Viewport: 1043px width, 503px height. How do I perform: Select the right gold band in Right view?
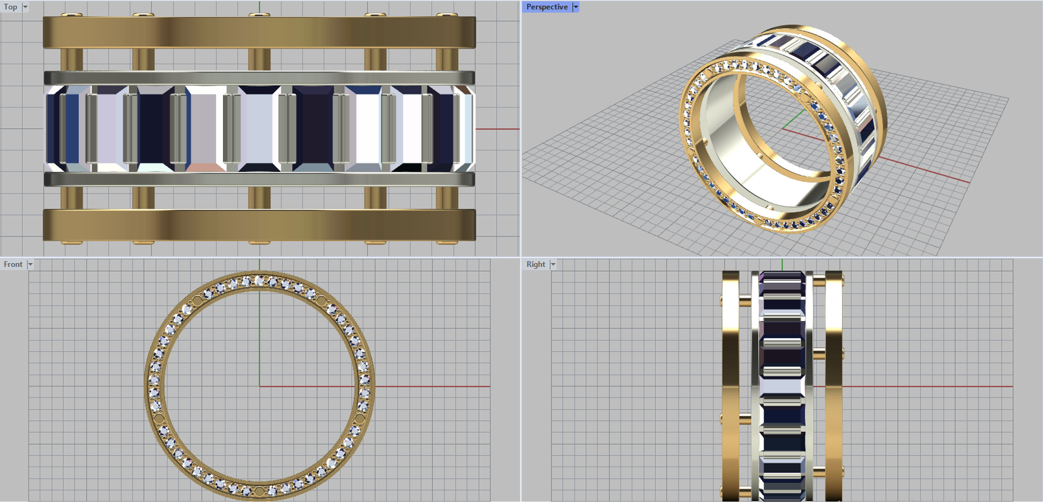(834, 384)
